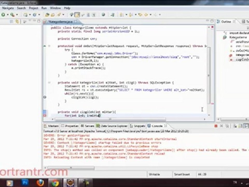Toggle the highlighted Mark Occurrences toolbar button
Viewport: 249px width, 187px height.
(x=77, y=15)
